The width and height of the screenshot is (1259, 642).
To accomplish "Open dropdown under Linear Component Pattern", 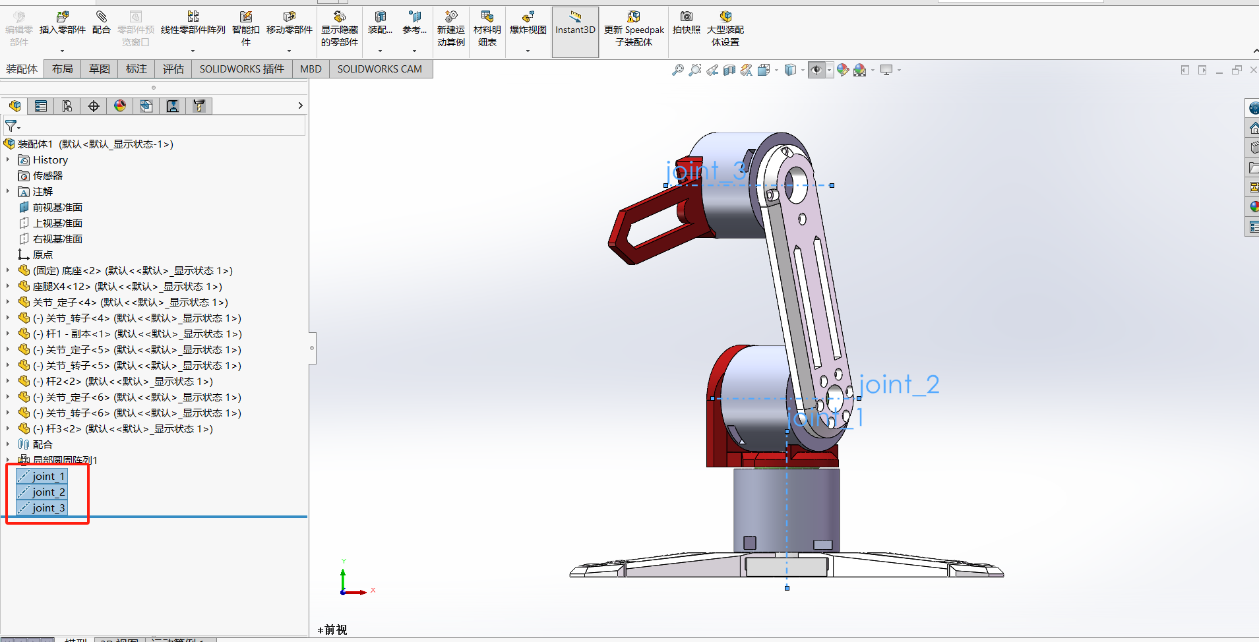I will click(193, 51).
